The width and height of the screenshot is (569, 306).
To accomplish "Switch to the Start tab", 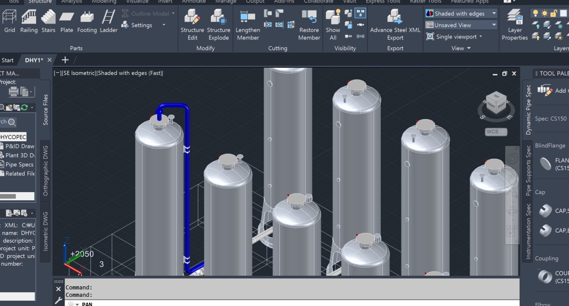I will [x=8, y=60].
